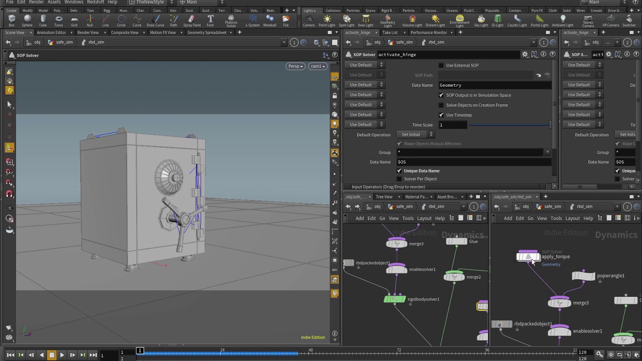Viewport: 642px width, 361px height.
Task: Toggle SOP Output is in Simulation Space
Action: coord(441,95)
